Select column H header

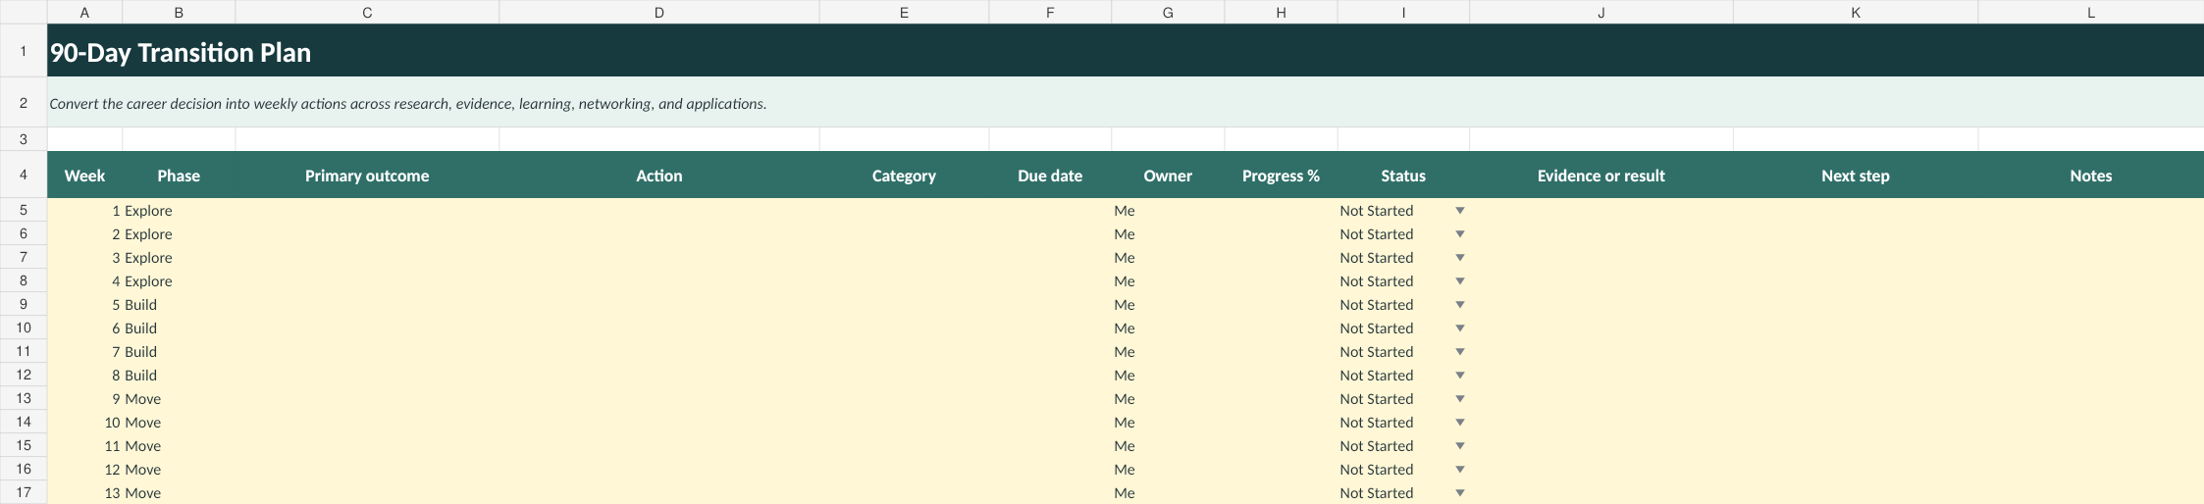(x=1281, y=12)
